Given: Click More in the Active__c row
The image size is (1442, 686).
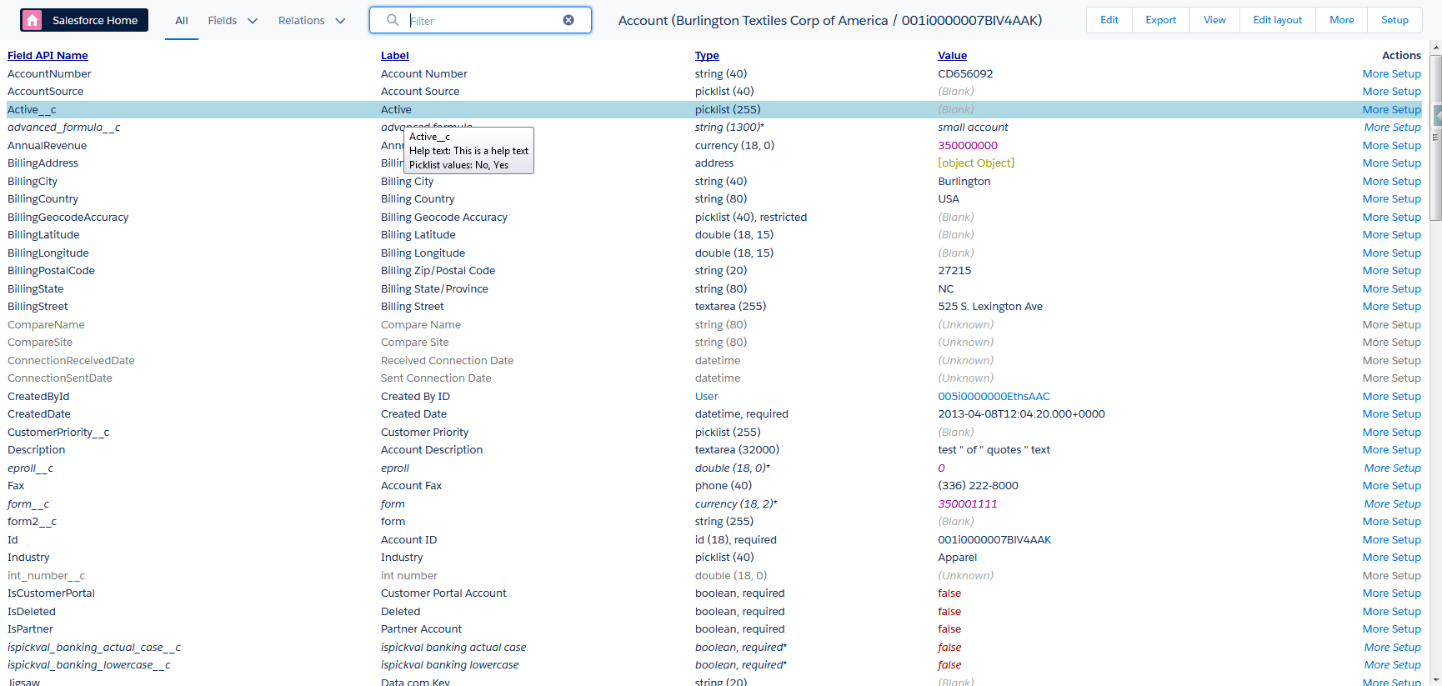Looking at the screenshot, I should coord(1375,110).
